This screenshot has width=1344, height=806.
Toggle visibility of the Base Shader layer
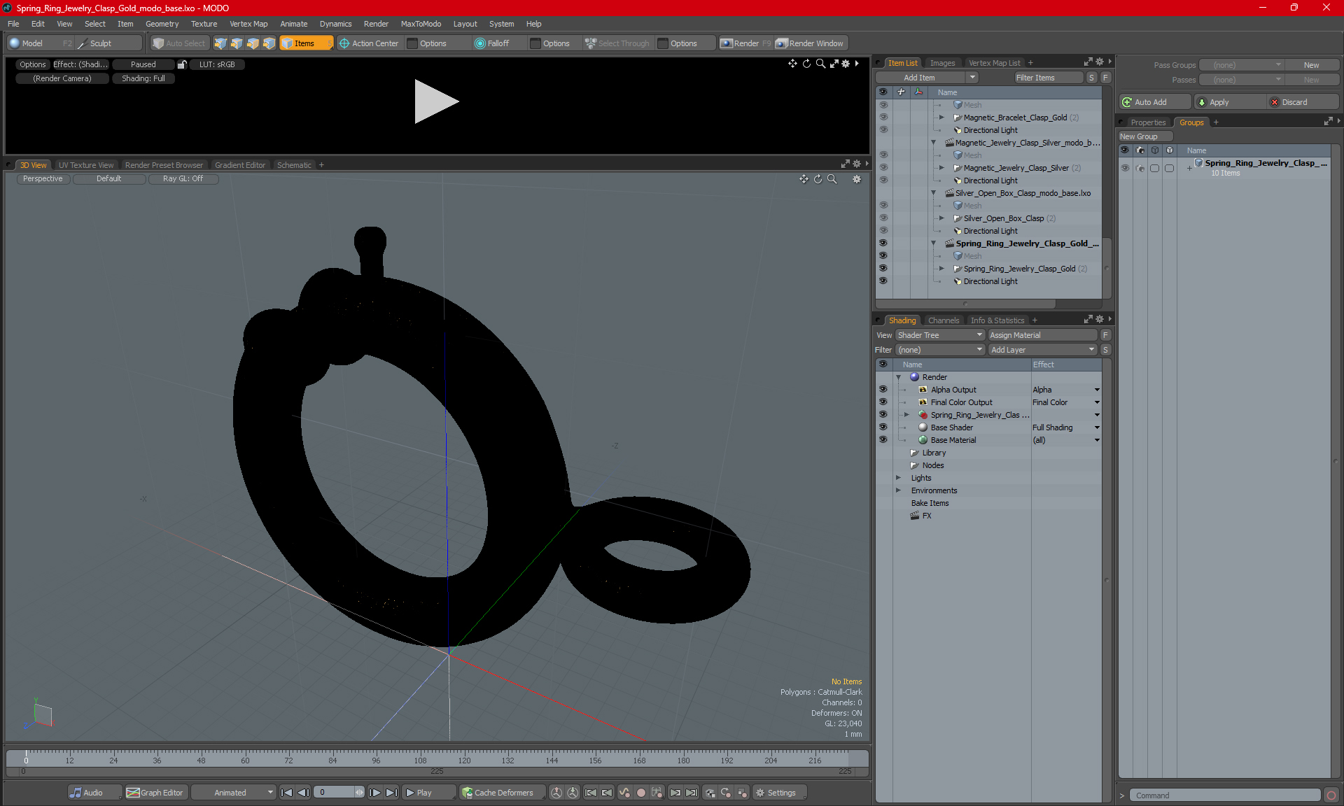[883, 427]
